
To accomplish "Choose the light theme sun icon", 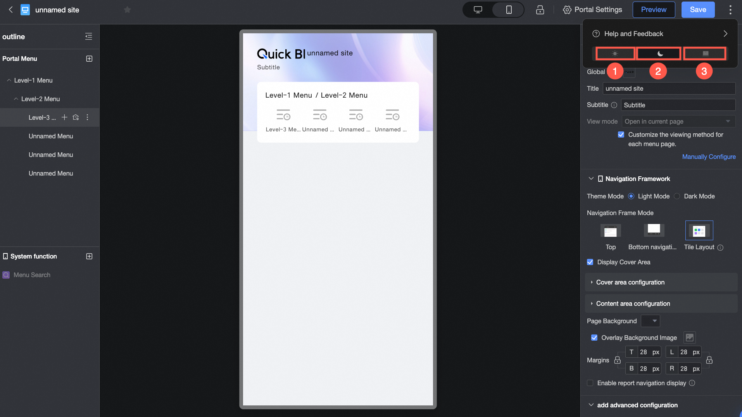I will pyautogui.click(x=615, y=53).
